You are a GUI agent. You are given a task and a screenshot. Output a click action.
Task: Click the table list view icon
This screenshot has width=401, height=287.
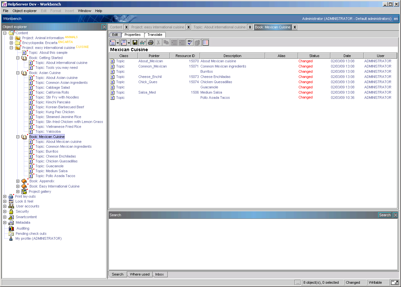coord(206,42)
